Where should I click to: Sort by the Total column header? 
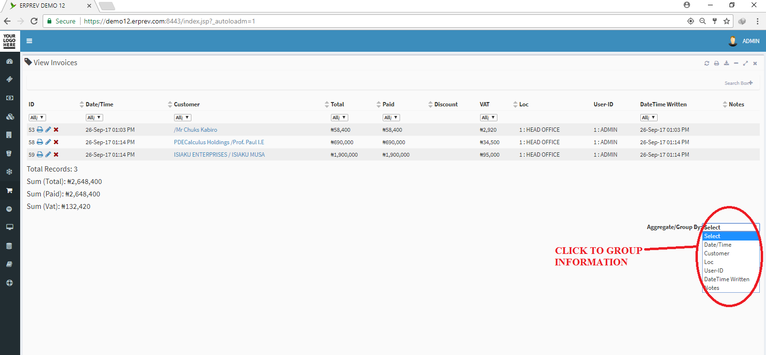coord(337,104)
